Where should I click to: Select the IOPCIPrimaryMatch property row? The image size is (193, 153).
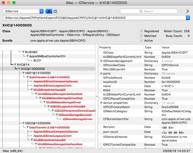point(146,107)
